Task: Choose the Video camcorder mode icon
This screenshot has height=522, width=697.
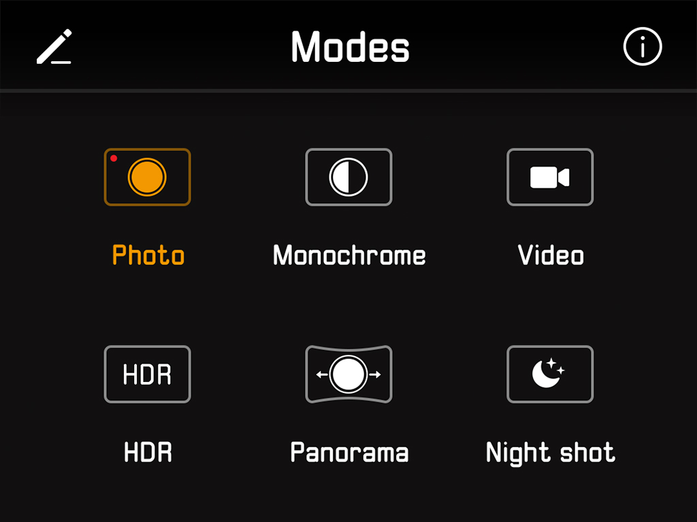Action: click(x=550, y=177)
